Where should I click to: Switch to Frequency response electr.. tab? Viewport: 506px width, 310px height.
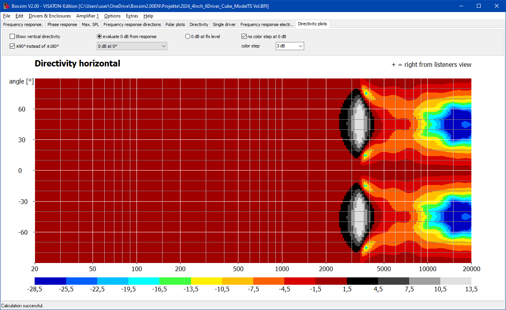tap(267, 24)
